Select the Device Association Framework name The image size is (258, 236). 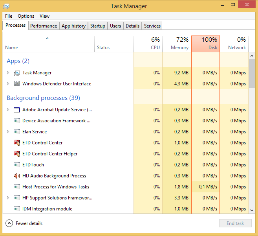(x=56, y=121)
